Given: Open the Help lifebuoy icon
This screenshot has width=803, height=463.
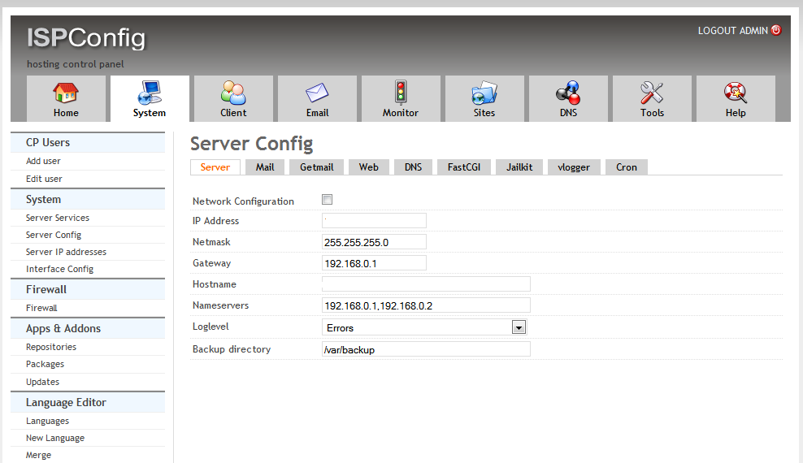Looking at the screenshot, I should [736, 93].
